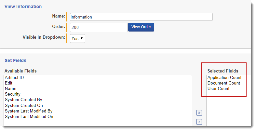Click the View Information section heading
This screenshot has height=131, width=256.
coord(23,7)
